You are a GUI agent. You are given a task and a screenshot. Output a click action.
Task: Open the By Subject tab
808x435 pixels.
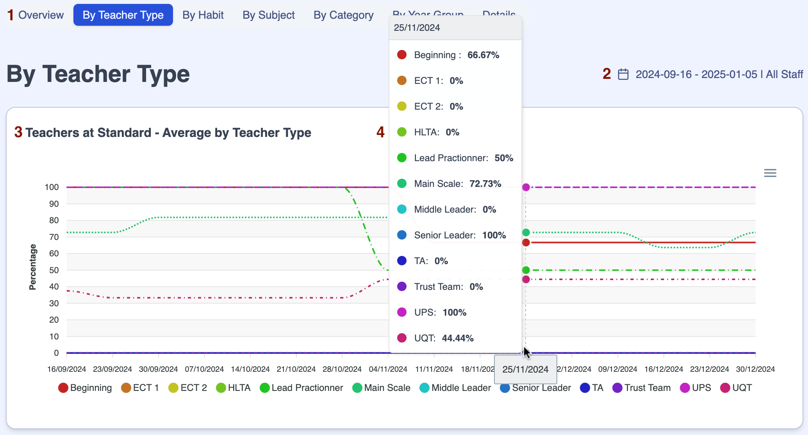tap(269, 15)
